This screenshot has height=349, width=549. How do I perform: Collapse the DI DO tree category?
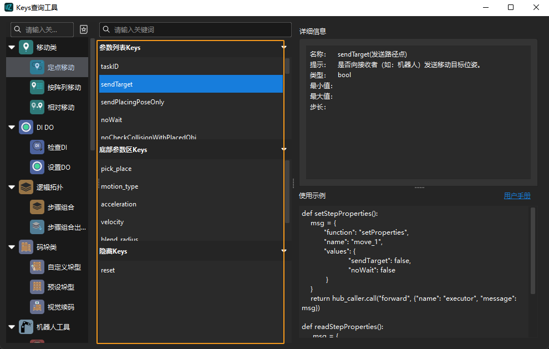coord(12,128)
